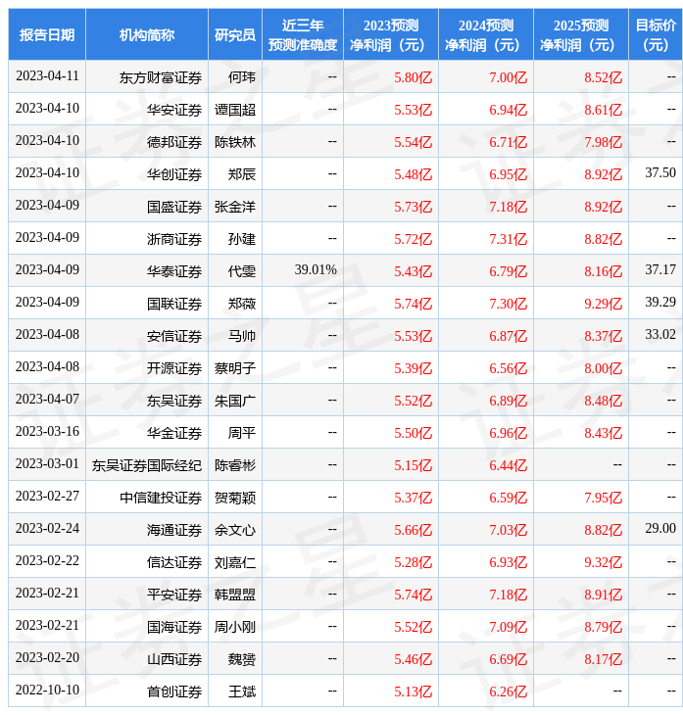Click the 近三年预测准确度 column header
The height and width of the screenshot is (715, 683).
[303, 35]
